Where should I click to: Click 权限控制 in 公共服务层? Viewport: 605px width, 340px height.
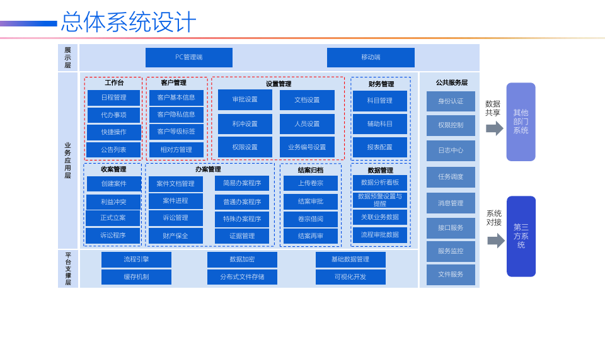(451, 125)
